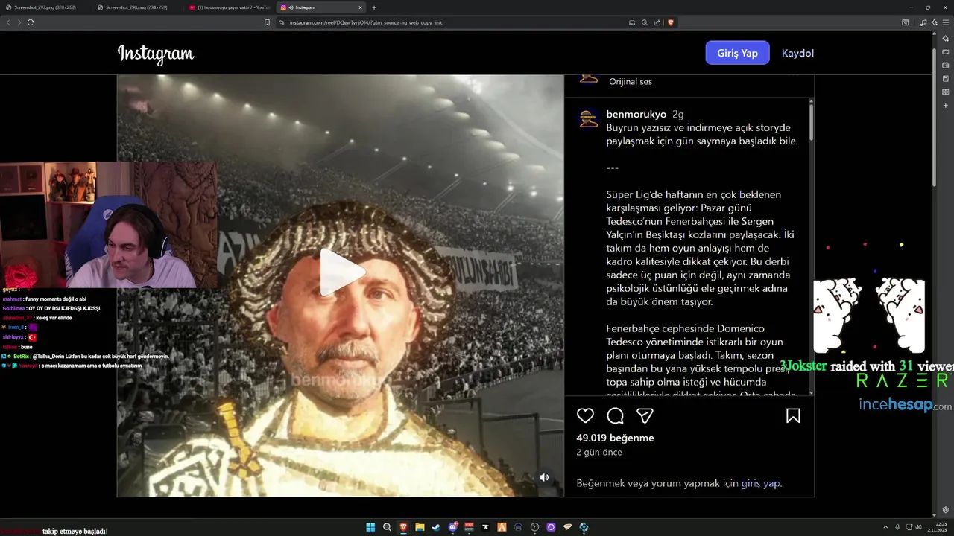Viewport: 954px width, 536px height.
Task: Like the reel with the heart icon
Action: (x=585, y=415)
